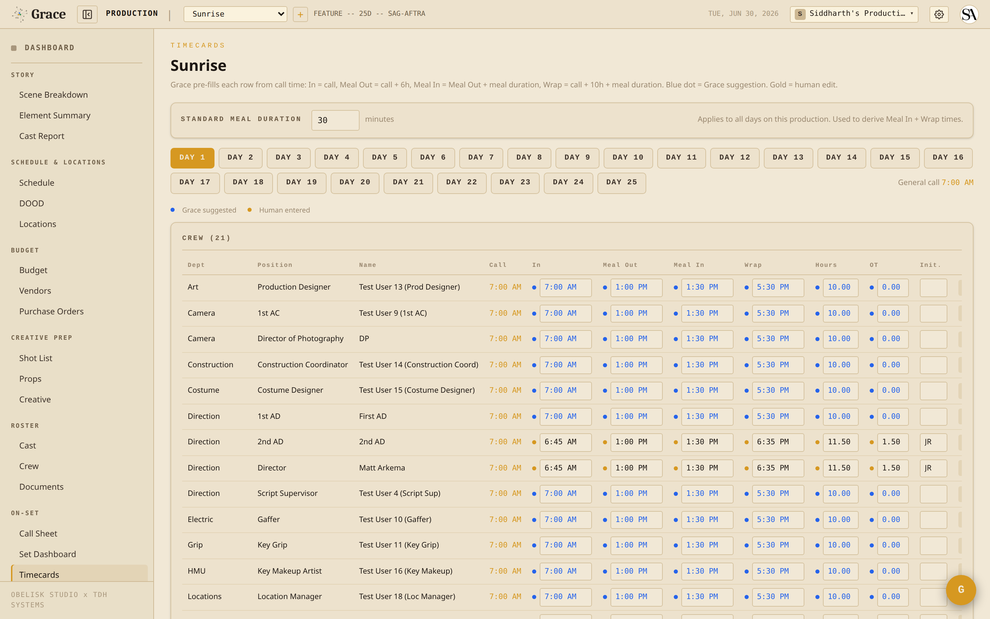The height and width of the screenshot is (619, 990).
Task: Go to Props
Action: point(30,379)
